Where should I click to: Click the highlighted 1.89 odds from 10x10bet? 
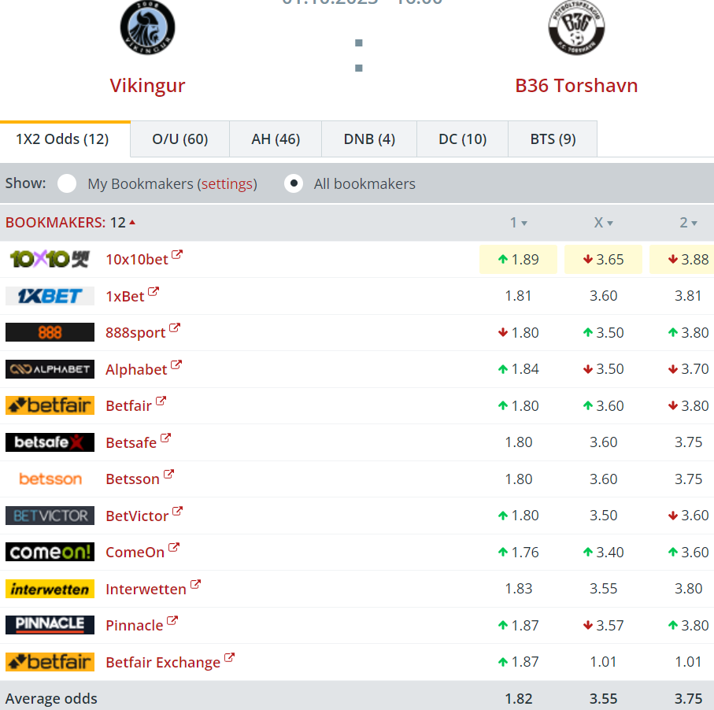(x=518, y=260)
